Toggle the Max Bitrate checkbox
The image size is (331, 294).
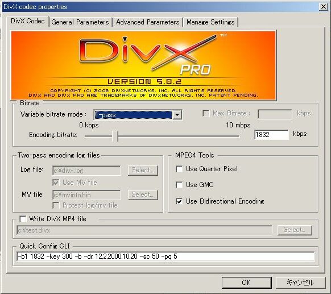click(206, 113)
